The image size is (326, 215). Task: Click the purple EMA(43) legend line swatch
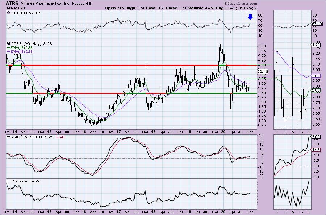pyautogui.click(x=9, y=51)
